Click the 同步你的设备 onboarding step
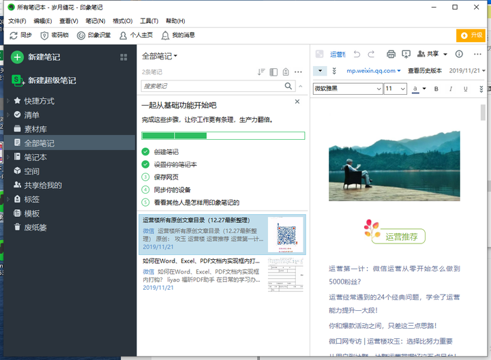This screenshot has height=360, width=491. tap(173, 190)
